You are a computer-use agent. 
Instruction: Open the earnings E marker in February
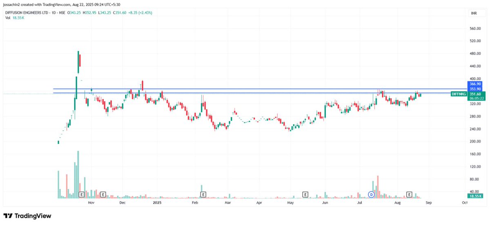[203, 194]
